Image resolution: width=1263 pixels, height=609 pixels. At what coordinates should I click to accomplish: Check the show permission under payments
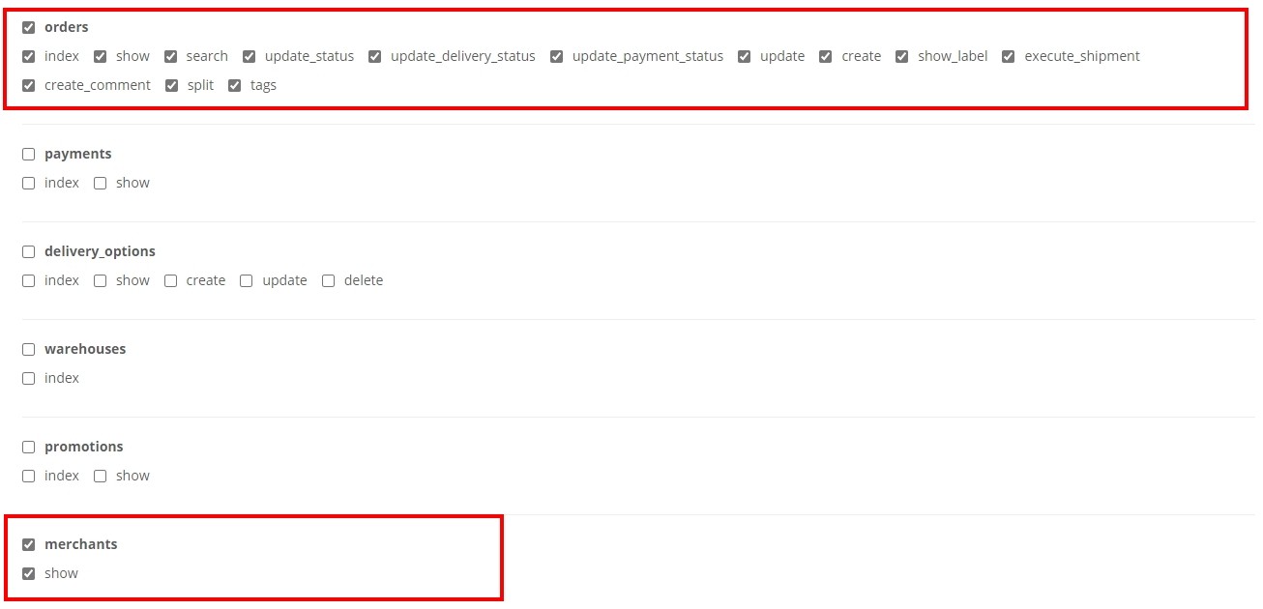point(101,183)
